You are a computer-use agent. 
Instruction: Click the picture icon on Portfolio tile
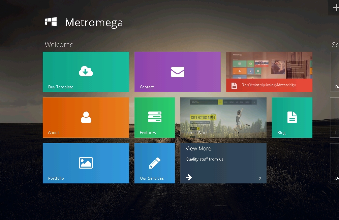pyautogui.click(x=86, y=163)
